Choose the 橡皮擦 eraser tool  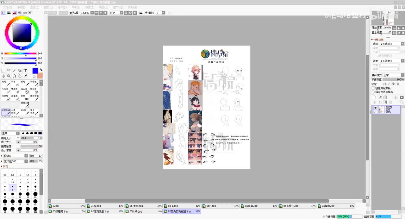coord(15,91)
